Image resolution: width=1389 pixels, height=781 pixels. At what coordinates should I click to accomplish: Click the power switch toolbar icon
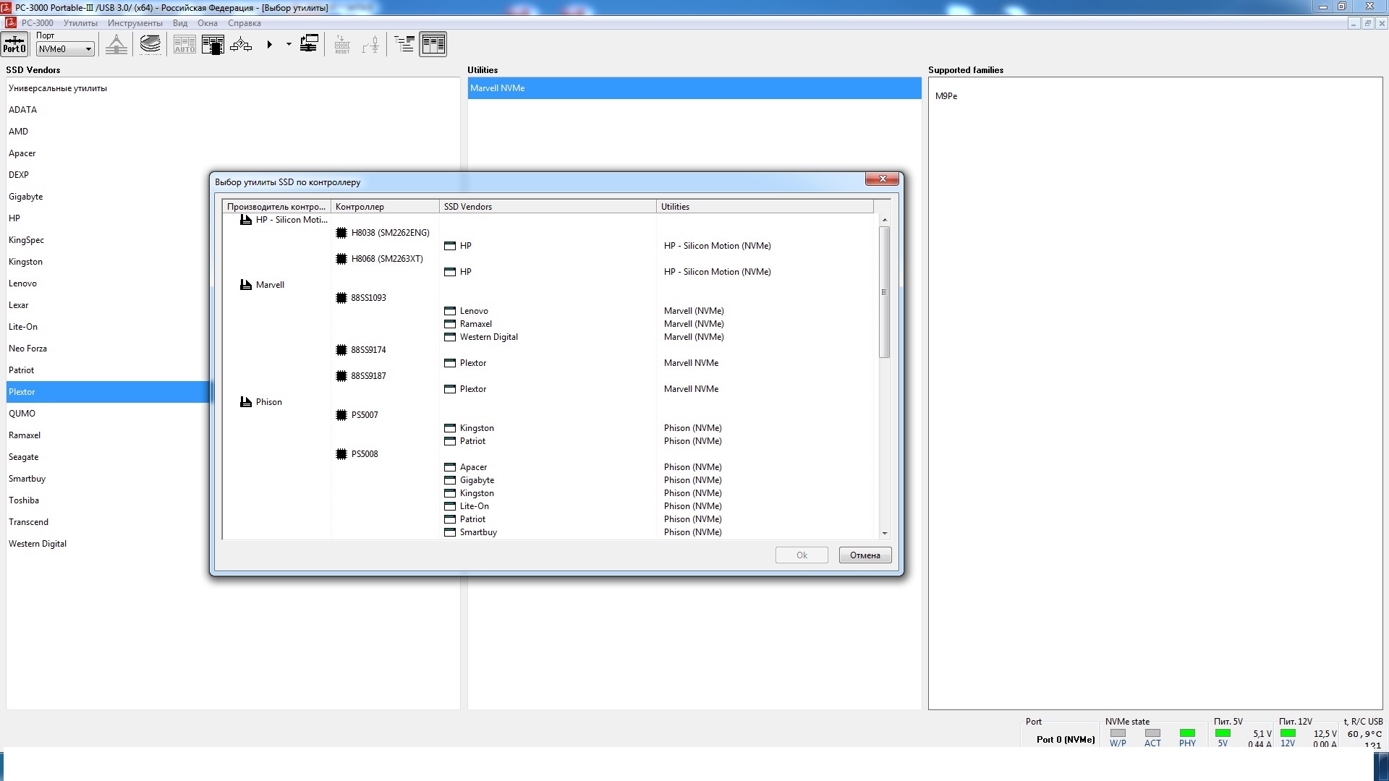click(370, 44)
